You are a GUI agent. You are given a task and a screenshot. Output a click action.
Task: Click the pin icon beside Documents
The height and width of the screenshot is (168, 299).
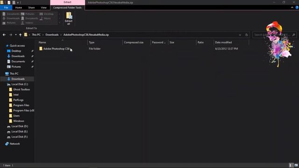[32, 62]
